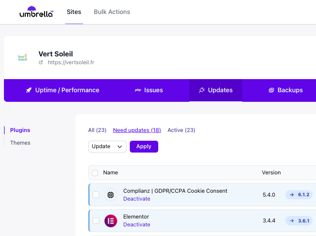Click the php icon beside Issues
The image size is (316, 236).
pyautogui.click(x=138, y=90)
